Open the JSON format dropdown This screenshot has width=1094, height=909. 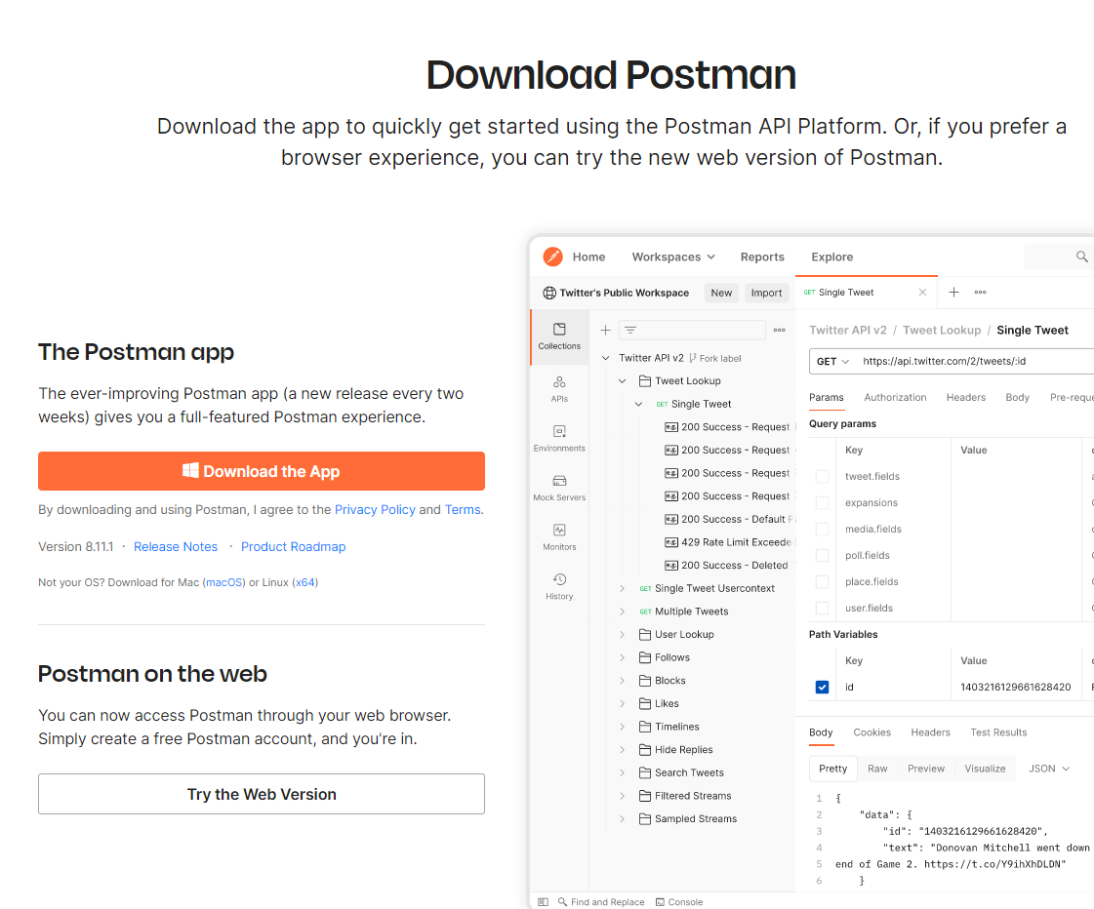coord(1049,769)
